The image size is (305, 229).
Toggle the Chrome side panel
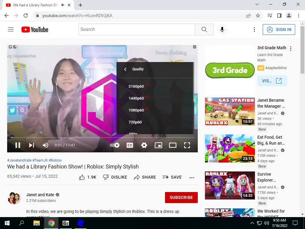coord(279,16)
